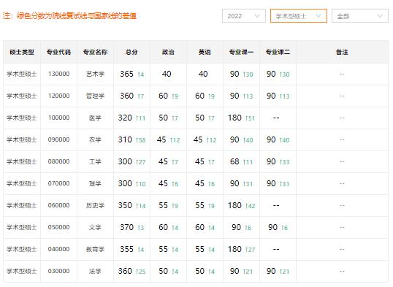This screenshot has height=287, width=393.
Task: Select major code 040000
Action: tap(59, 249)
